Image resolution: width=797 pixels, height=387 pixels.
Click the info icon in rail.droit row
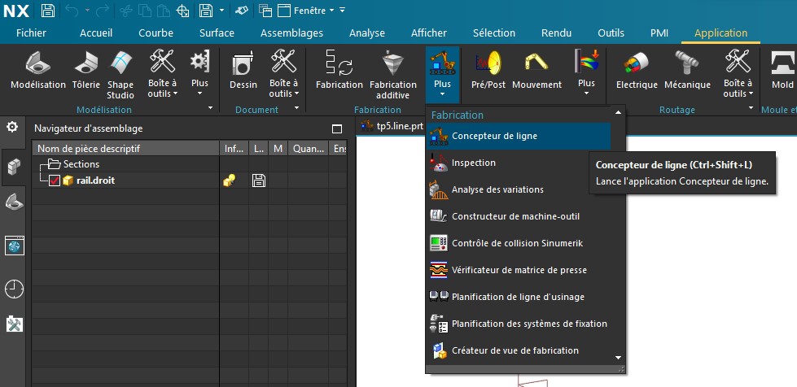pos(230,180)
